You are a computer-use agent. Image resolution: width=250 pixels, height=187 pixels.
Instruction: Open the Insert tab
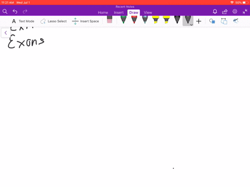coord(119,12)
